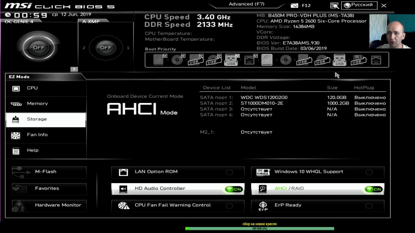Image resolution: width=415 pixels, height=233 pixels.
Task: Click the ErP Ready leaf icon
Action: click(263, 206)
